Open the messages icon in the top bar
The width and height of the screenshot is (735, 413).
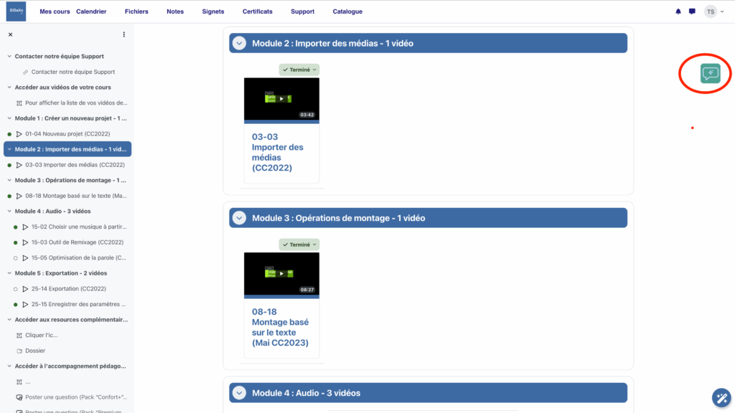691,11
